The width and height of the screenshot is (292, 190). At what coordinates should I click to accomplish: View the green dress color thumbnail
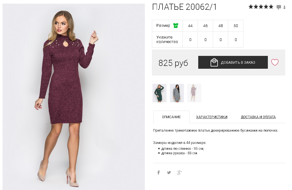159,93
